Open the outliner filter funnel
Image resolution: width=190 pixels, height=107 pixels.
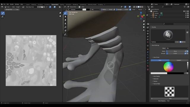coord(185,7)
